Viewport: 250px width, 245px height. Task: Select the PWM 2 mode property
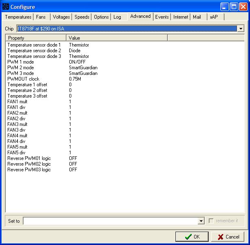coord(21,68)
